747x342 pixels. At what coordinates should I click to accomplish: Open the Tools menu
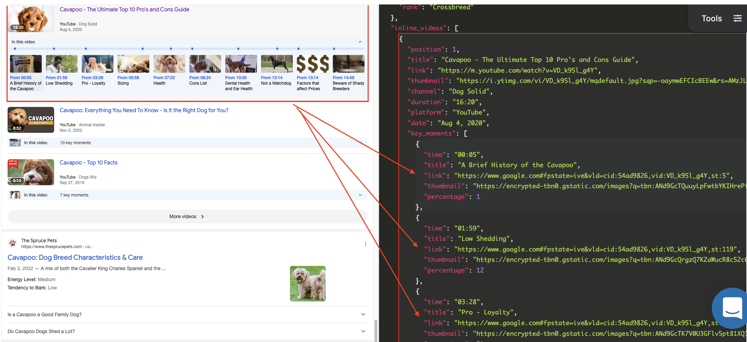pos(711,18)
